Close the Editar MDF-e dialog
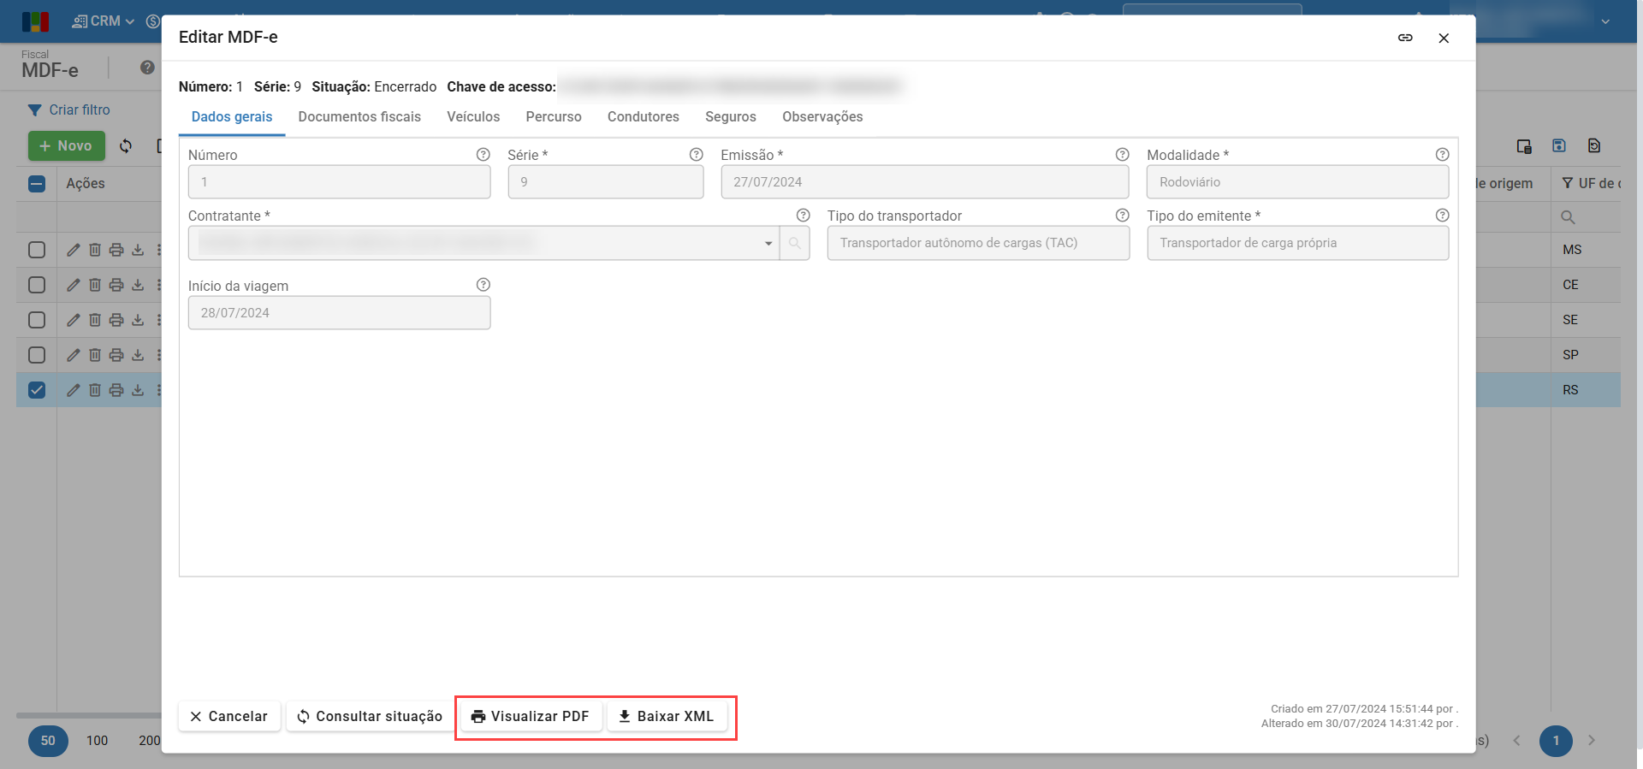1643x769 pixels. tap(1444, 38)
